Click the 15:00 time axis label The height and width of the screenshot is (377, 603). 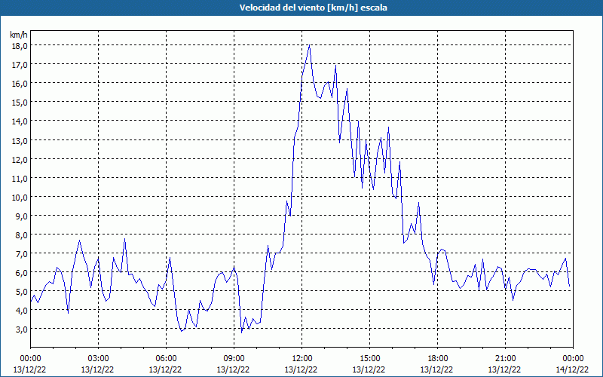point(369,359)
